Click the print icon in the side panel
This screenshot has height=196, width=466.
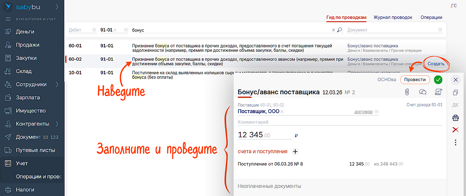pos(455,117)
